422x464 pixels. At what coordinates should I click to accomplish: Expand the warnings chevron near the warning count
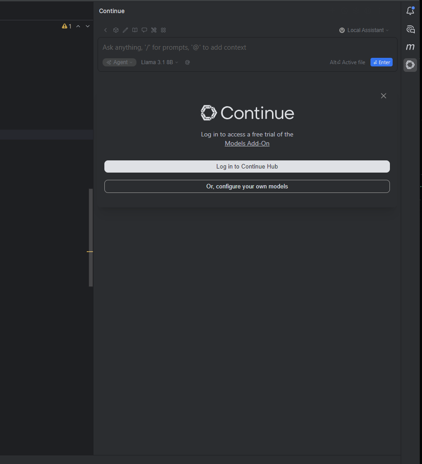pos(87,26)
